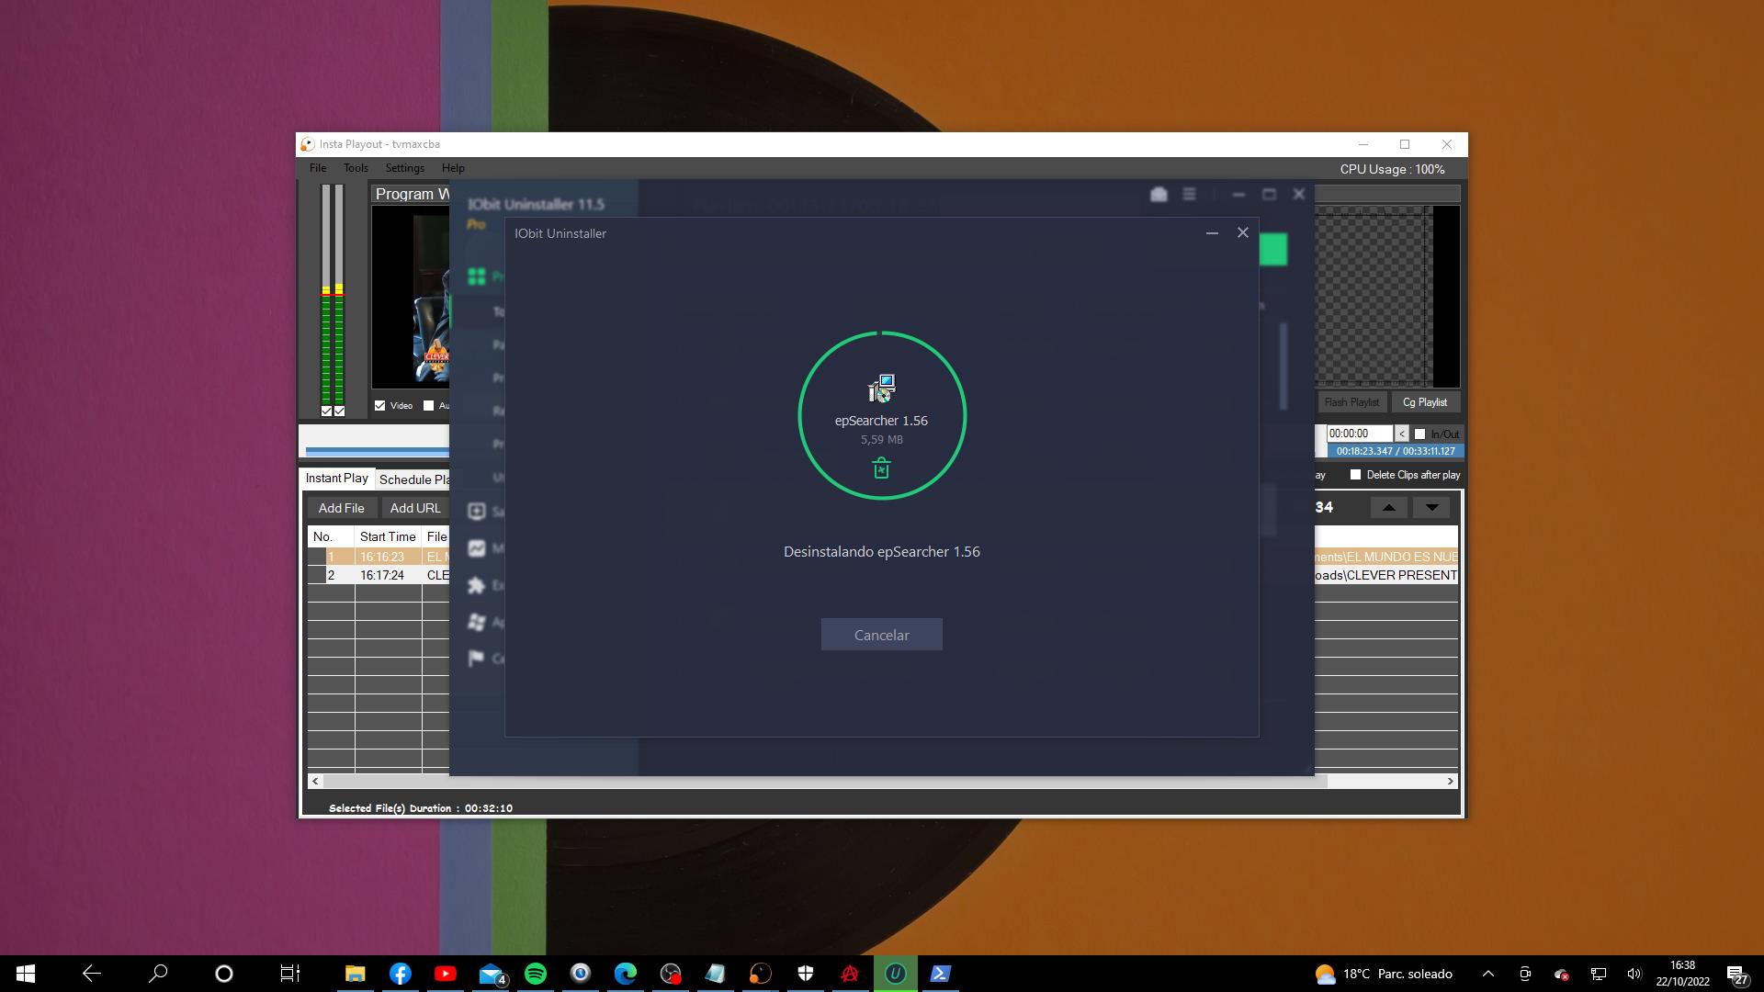This screenshot has height=992, width=1764.
Task: Click the Cancelar button
Action: click(x=881, y=635)
